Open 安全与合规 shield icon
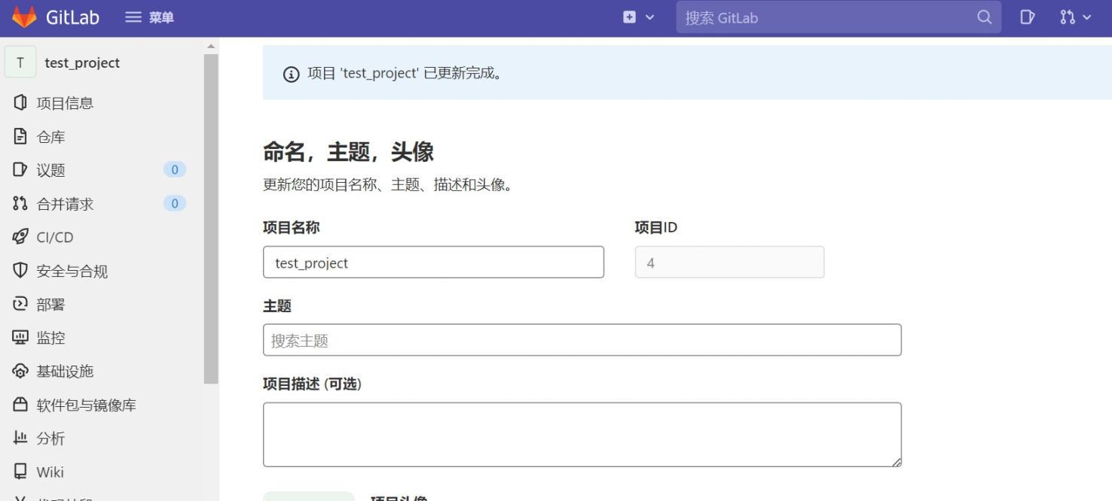1112x501 pixels. 20,271
